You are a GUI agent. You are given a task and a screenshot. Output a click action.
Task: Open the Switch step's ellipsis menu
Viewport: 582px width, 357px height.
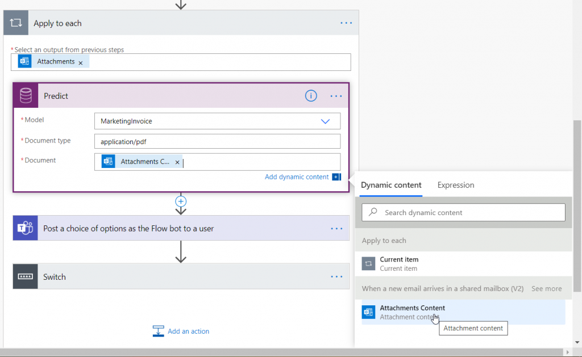[x=336, y=276]
